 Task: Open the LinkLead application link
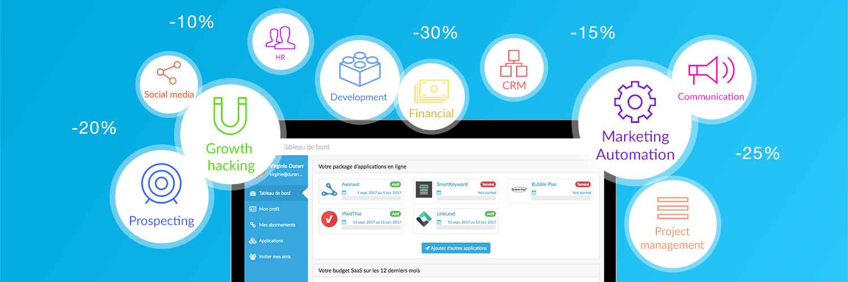(x=447, y=214)
